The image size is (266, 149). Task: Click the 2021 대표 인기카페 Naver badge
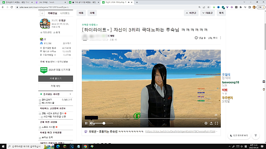(44, 70)
